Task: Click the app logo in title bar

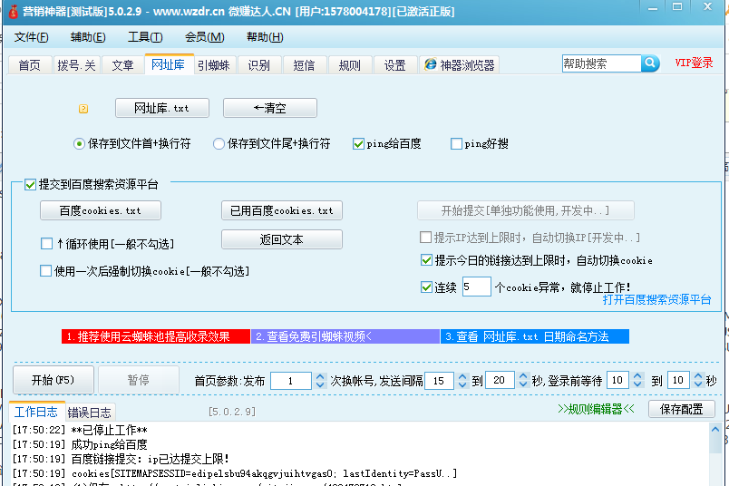Action: click(x=13, y=11)
